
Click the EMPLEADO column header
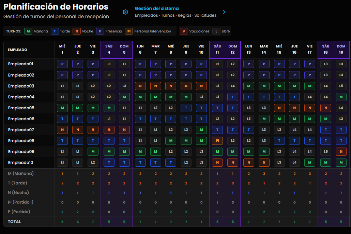click(x=17, y=50)
